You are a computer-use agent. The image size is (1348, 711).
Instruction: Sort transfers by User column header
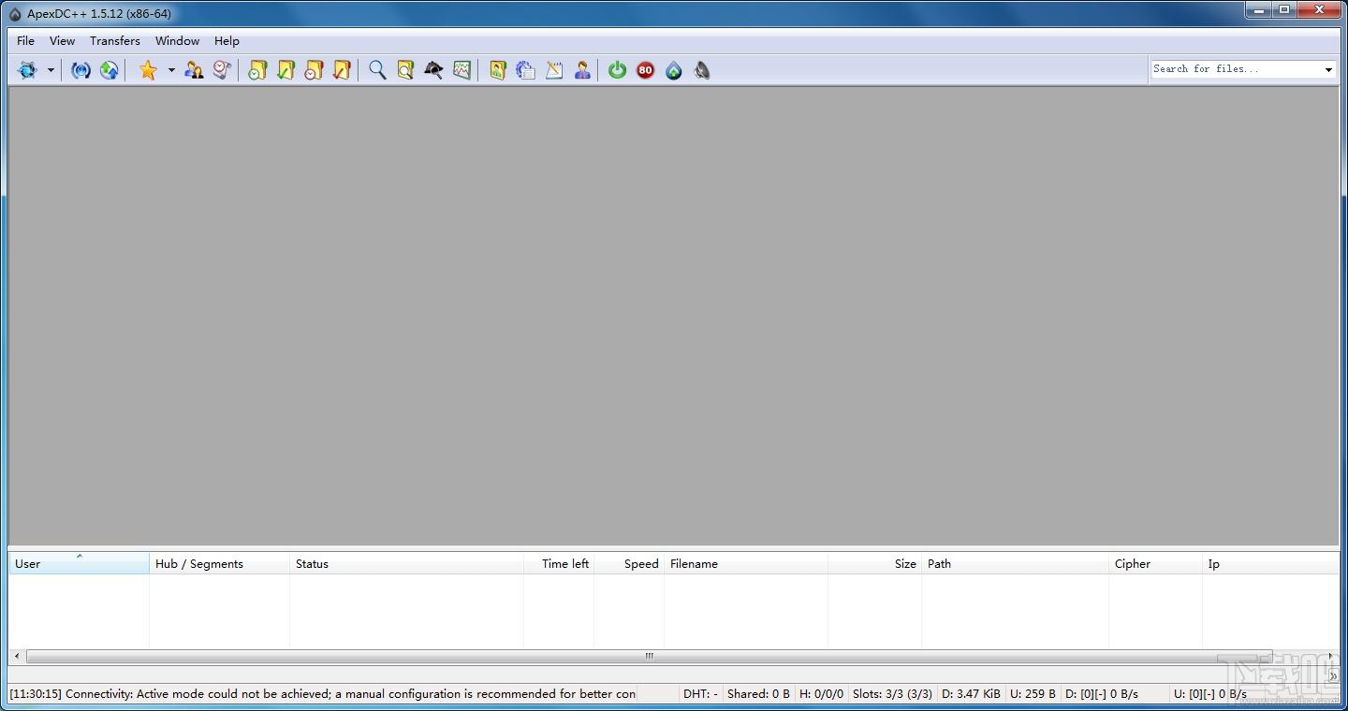coord(79,563)
